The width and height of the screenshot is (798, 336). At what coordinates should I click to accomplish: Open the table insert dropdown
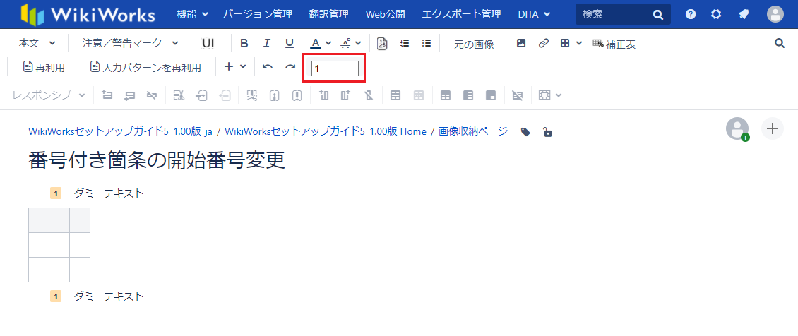[x=571, y=44]
